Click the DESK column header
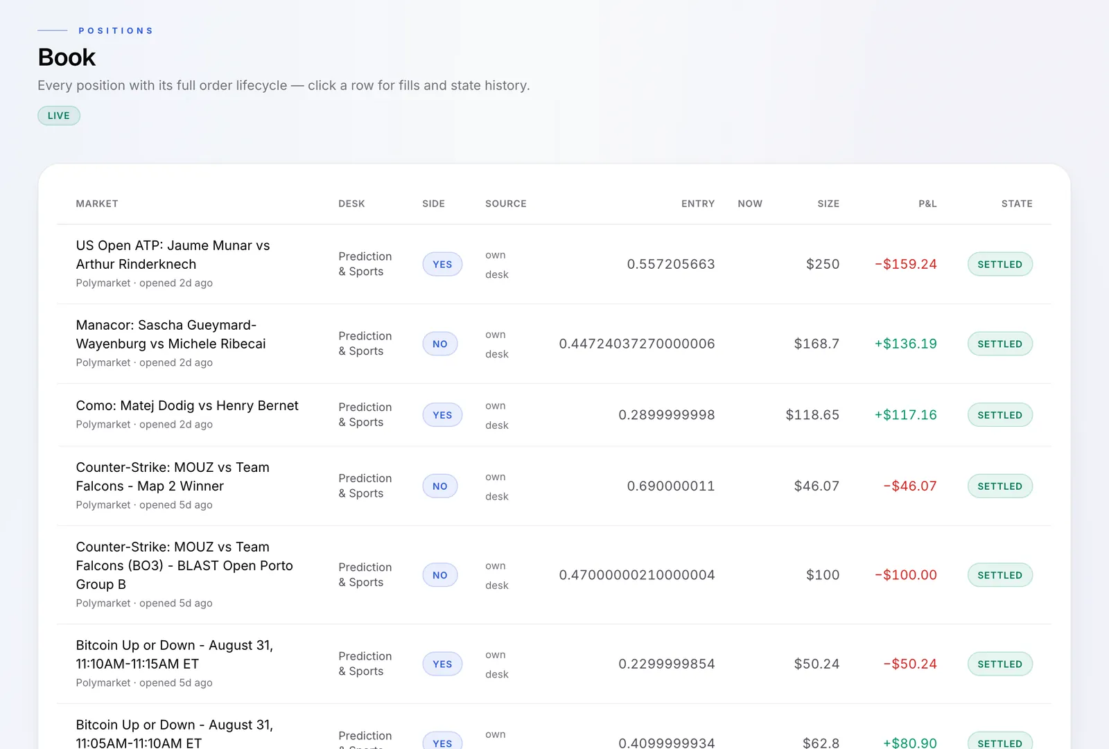Image resolution: width=1109 pixels, height=749 pixels. point(351,204)
